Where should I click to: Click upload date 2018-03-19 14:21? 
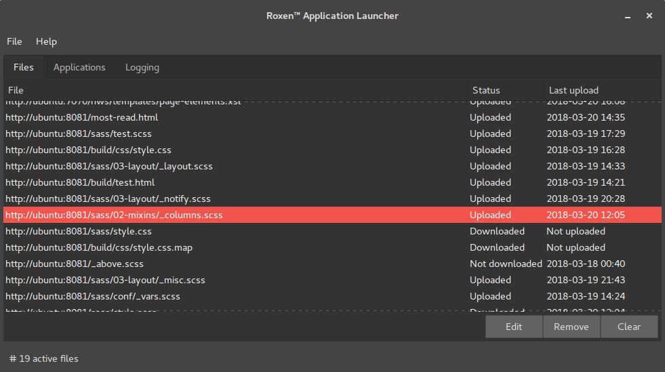586,182
